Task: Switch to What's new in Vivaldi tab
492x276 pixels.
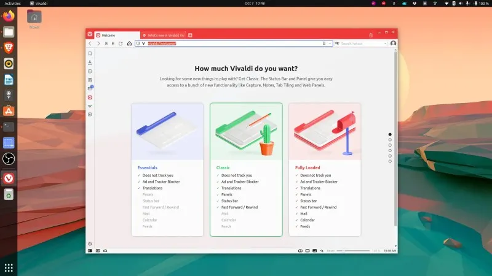Action: [x=163, y=36]
